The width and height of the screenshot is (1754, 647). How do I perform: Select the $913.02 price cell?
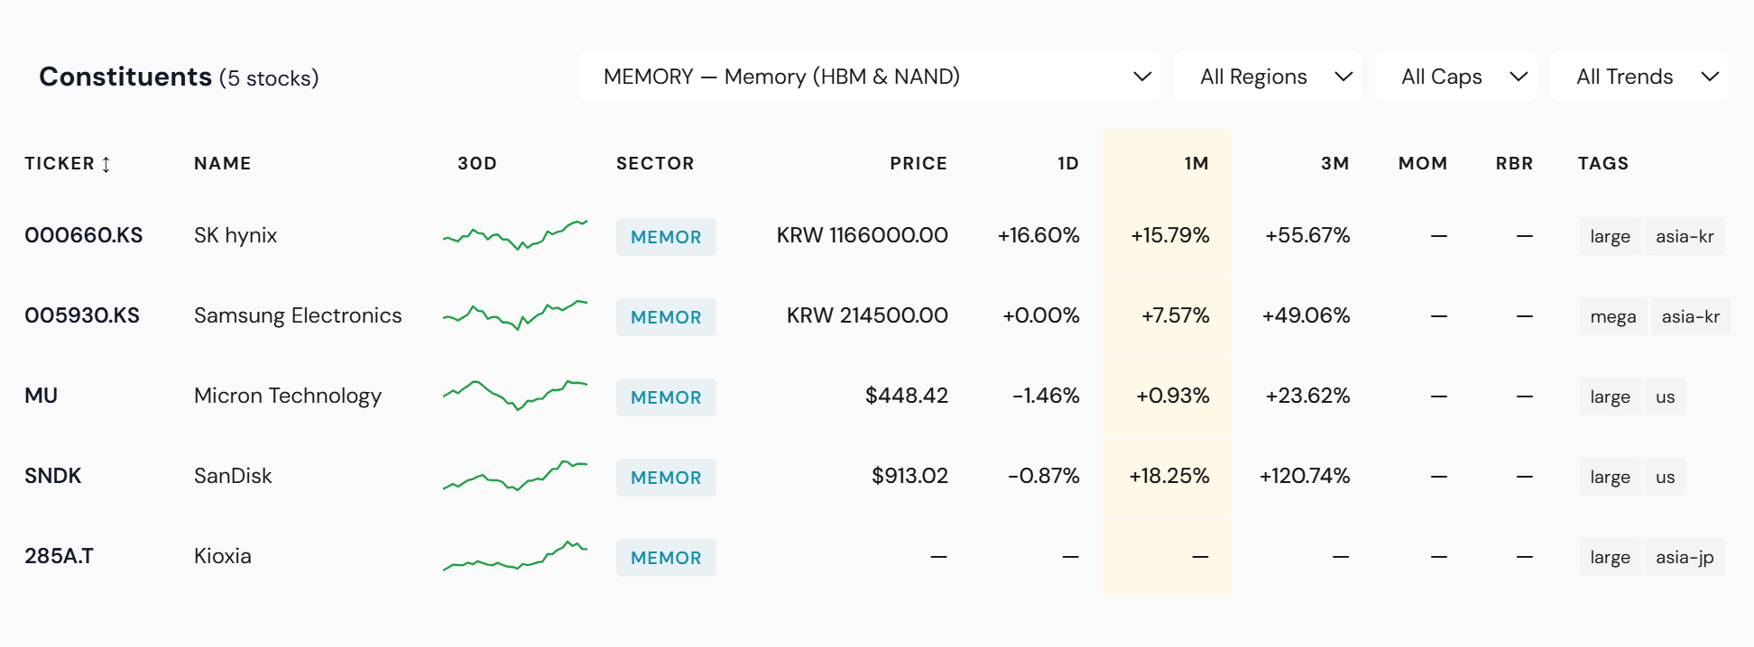coord(909,476)
